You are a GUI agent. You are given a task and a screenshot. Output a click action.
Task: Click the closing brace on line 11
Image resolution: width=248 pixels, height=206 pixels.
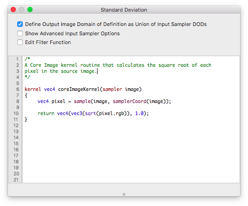(x=26, y=119)
